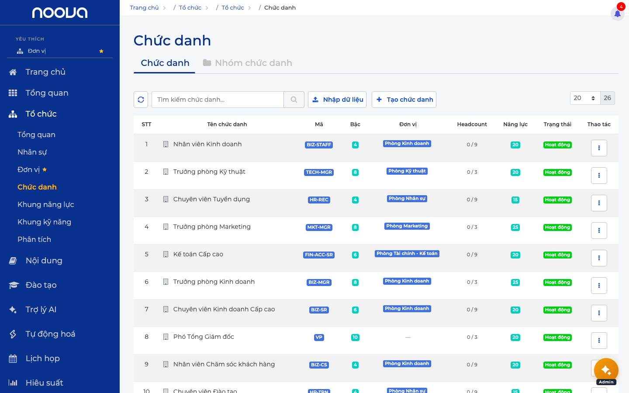Viewport: 629px width, 393px height.
Task: Click the Đào tạo graduation cap icon
Action: 14,285
